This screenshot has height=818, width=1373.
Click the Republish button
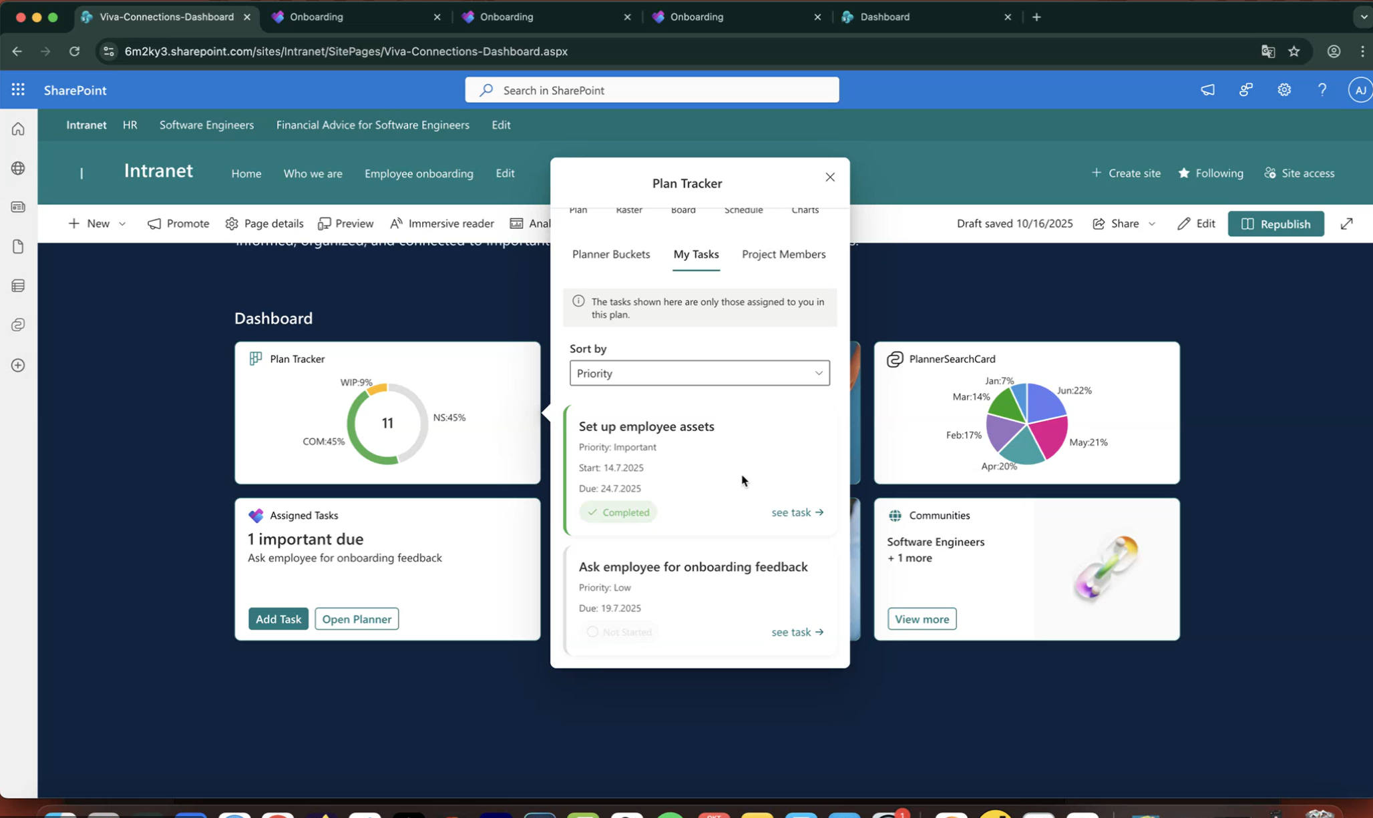click(x=1276, y=224)
